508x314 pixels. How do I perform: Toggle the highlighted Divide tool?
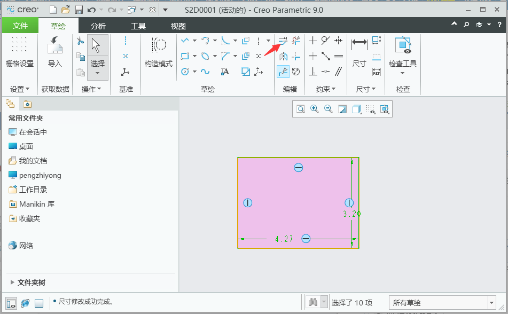283,72
